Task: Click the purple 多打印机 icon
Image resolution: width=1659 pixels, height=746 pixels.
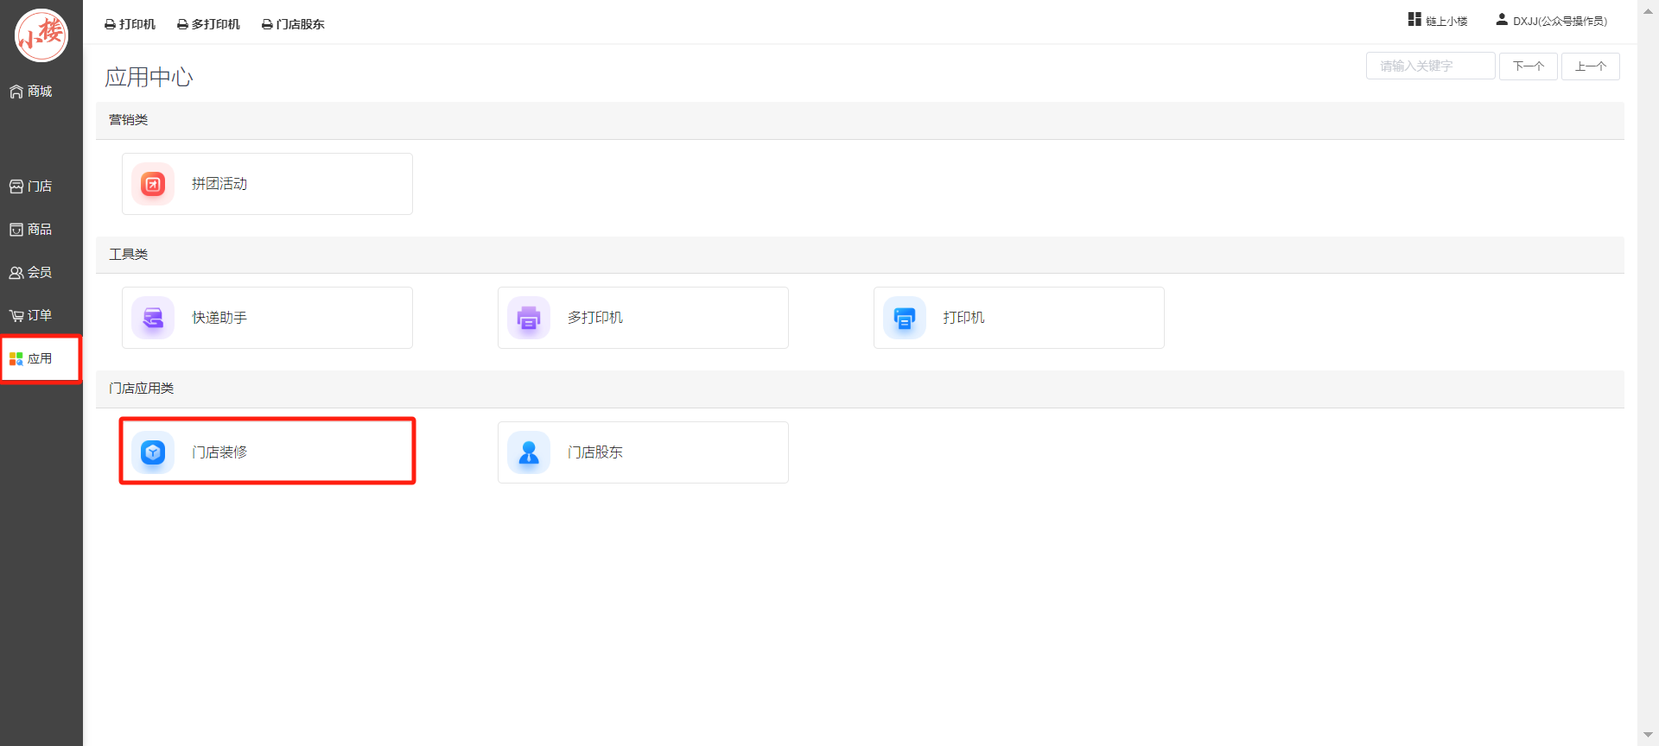Action: pyautogui.click(x=529, y=318)
